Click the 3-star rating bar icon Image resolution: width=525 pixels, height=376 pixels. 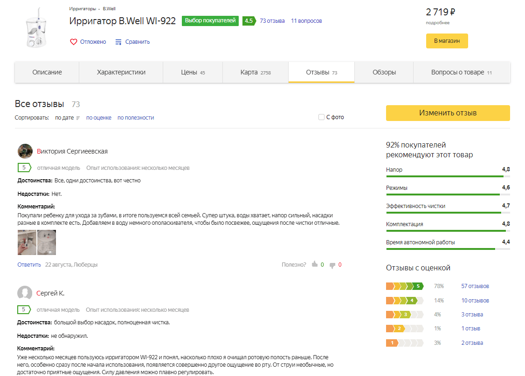point(405,315)
